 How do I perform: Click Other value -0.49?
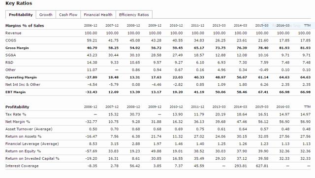(264, 70)
